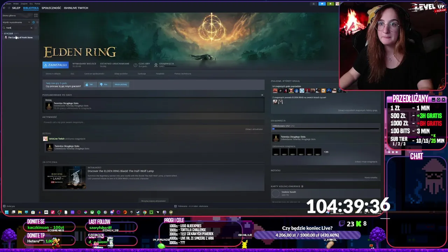
Task: Open Blaidd The Half-Wolf Lamp news thumbnail
Action: [65, 178]
